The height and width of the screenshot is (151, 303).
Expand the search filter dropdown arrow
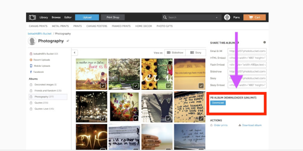click(x=217, y=17)
